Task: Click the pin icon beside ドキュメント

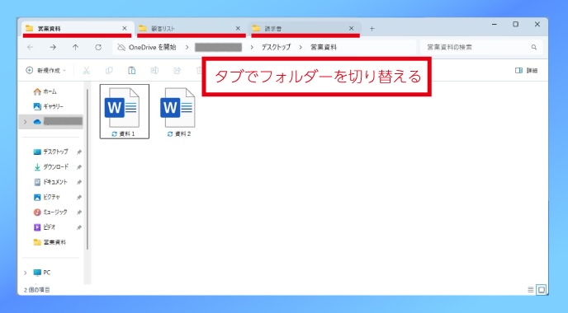Action: tap(79, 182)
